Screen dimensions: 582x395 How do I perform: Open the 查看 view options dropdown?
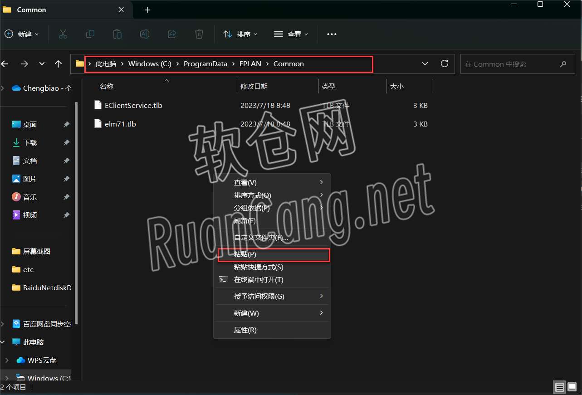click(291, 34)
